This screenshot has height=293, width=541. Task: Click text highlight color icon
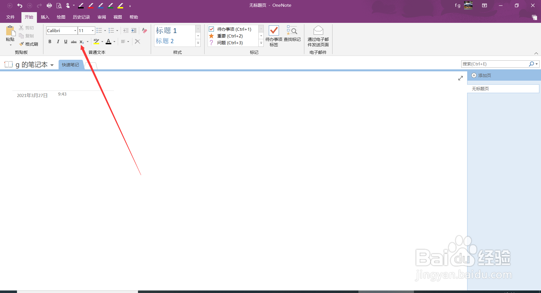coord(96,41)
